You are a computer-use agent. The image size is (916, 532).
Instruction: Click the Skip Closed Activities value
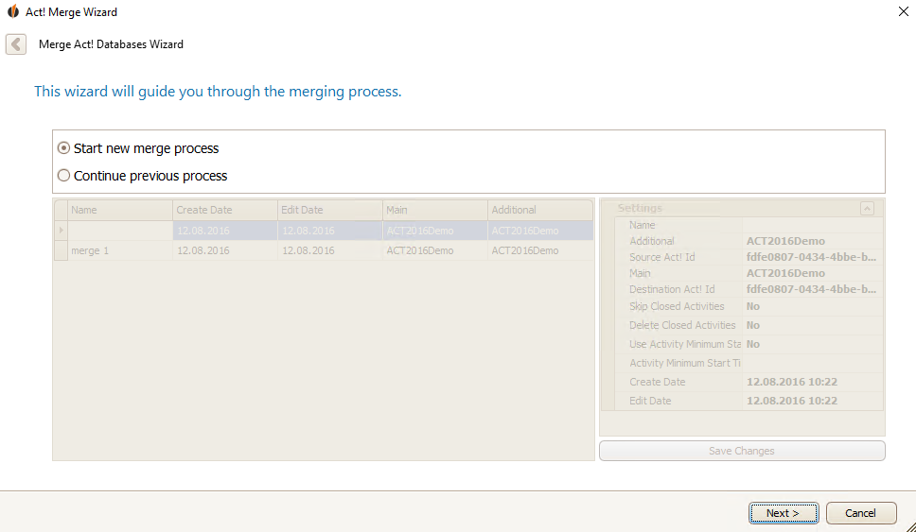click(x=813, y=306)
